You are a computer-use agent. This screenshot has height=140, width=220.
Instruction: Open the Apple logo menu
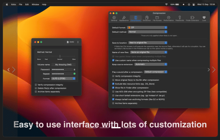click(7, 4)
